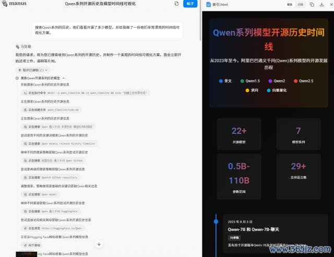Download 索引.html with the download icon

click(x=322, y=5)
